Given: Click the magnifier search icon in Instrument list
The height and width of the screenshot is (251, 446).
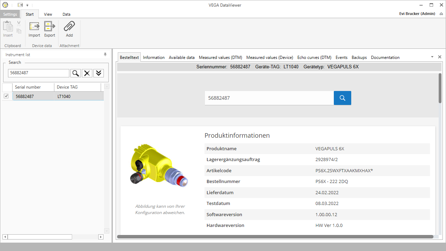Looking at the screenshot, I should click(76, 73).
